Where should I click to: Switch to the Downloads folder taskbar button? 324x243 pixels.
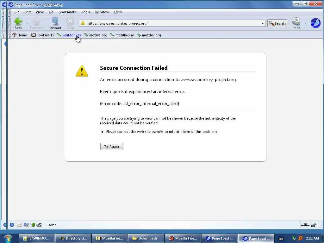(x=146, y=239)
